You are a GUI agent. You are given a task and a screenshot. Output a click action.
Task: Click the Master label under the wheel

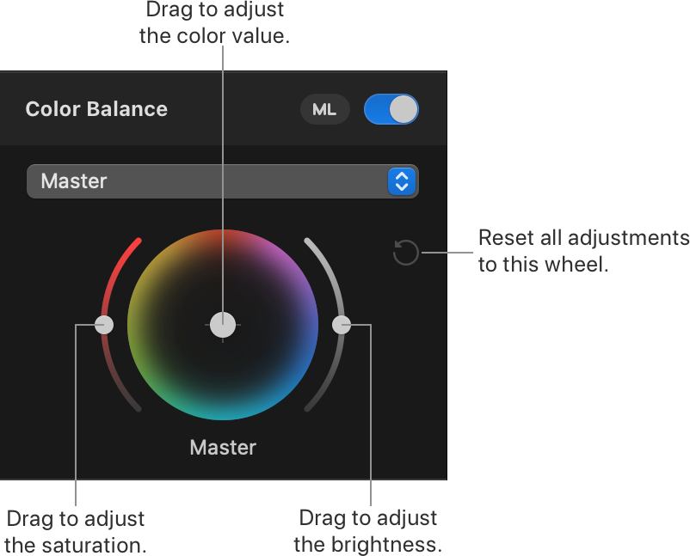point(223,448)
